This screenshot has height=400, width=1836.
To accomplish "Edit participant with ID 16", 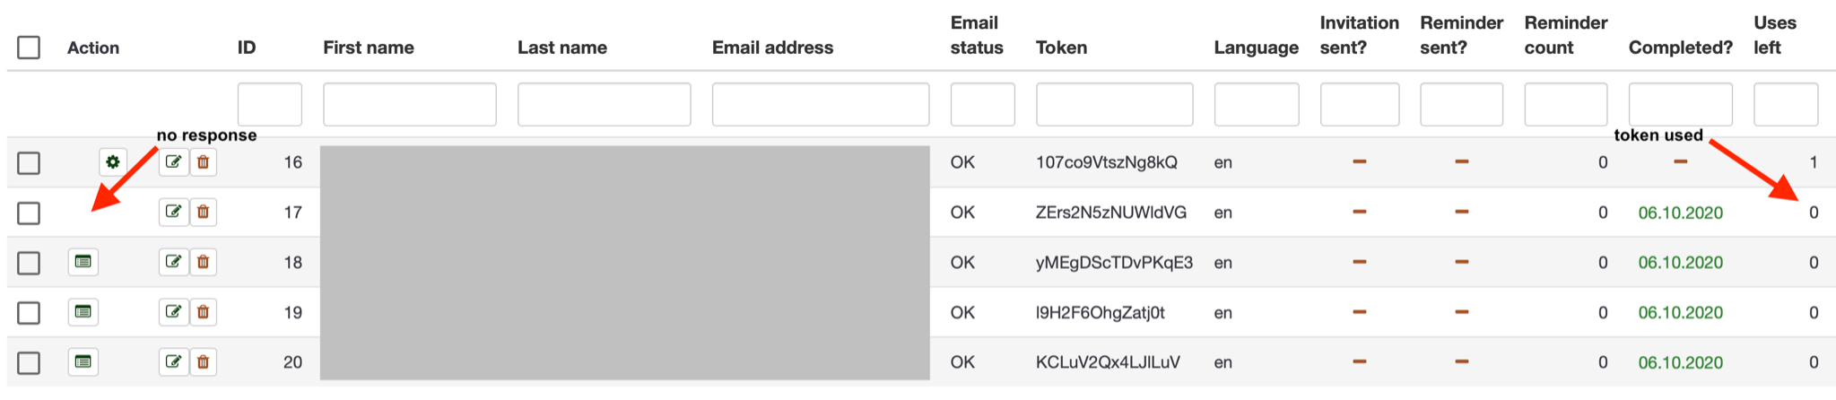I will 173,162.
